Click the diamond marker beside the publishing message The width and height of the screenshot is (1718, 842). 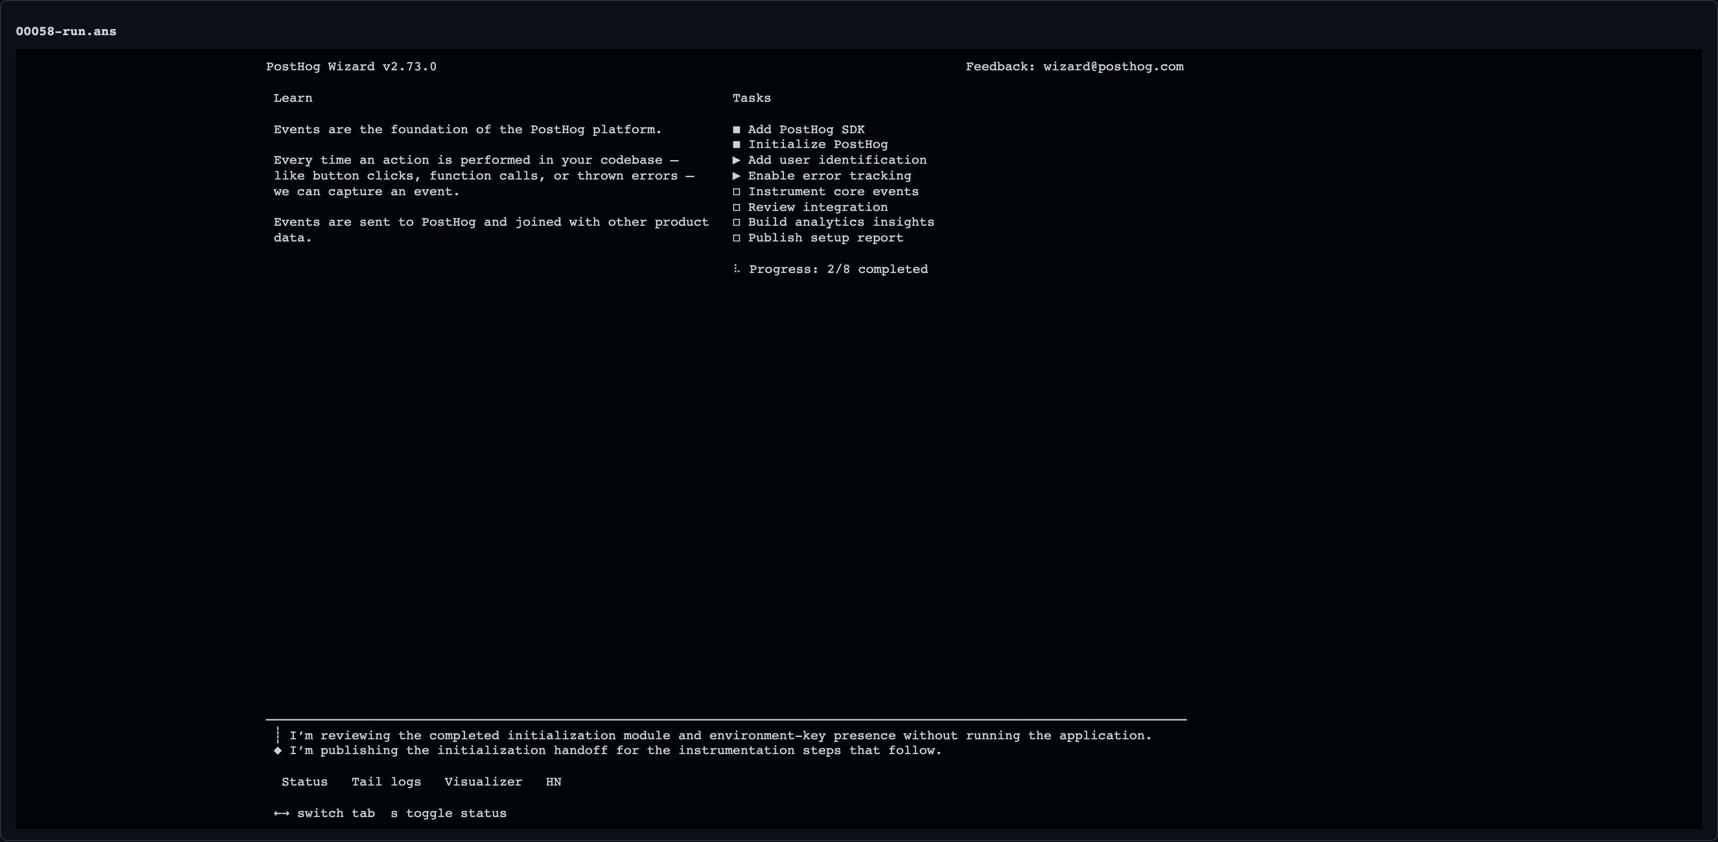(277, 751)
